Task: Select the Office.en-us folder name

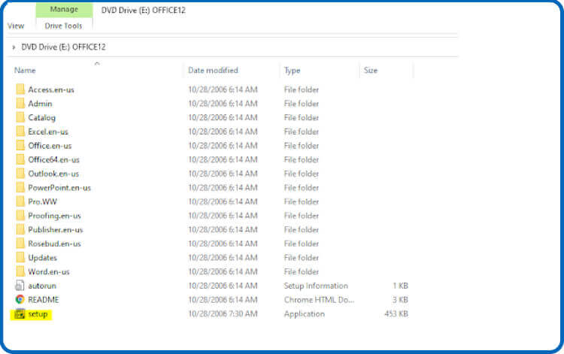Action: point(50,146)
